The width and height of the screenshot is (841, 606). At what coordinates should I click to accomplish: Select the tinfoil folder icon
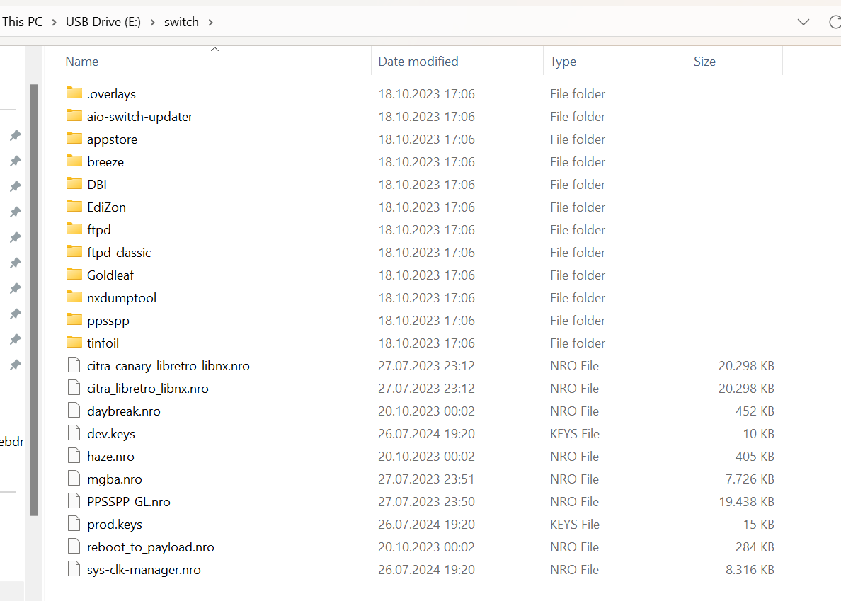click(74, 342)
